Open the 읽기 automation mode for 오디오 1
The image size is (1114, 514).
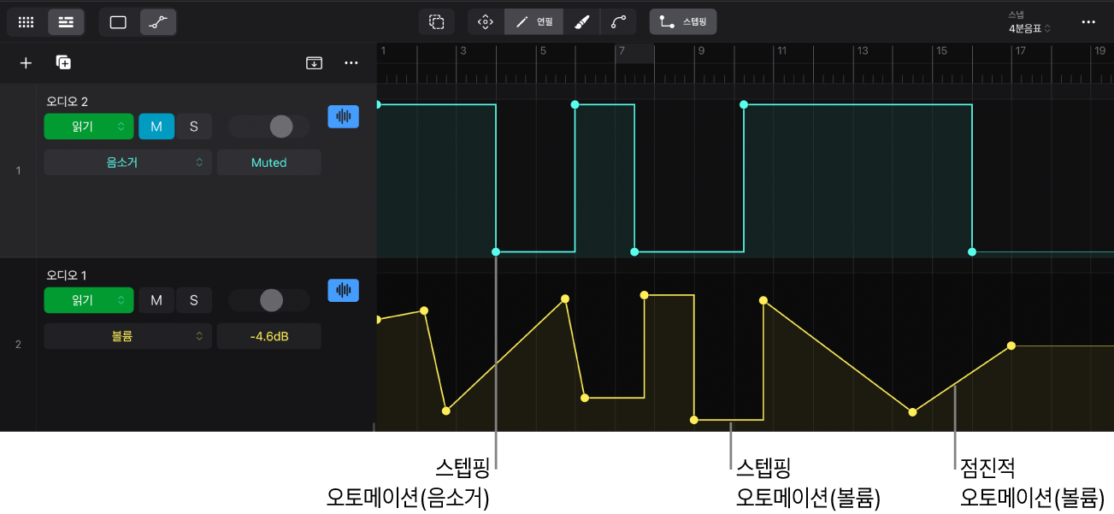(89, 300)
